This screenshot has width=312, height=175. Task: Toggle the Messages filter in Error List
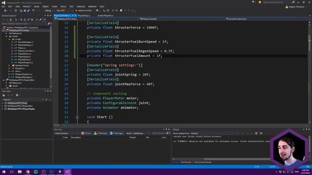(x=117, y=133)
